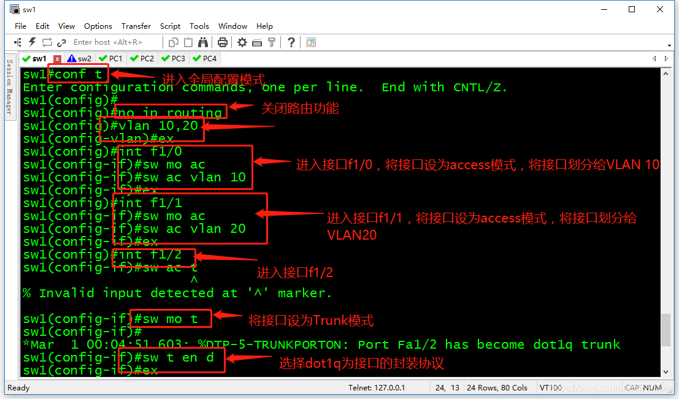
Task: Open the Session Manager toolbar icon
Action: click(x=18, y=42)
